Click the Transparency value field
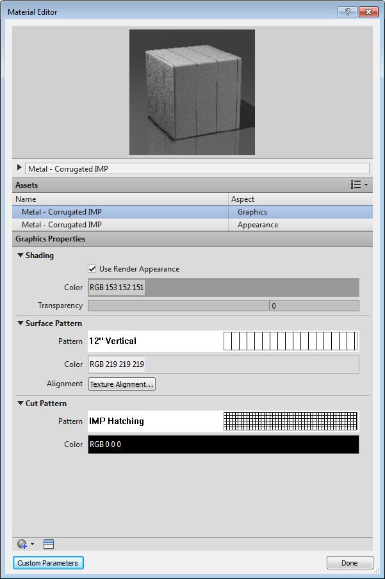385x579 pixels. coord(314,306)
